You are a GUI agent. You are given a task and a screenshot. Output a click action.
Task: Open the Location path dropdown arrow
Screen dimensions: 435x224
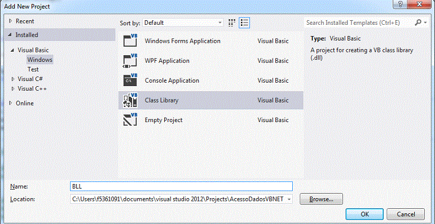click(289, 199)
